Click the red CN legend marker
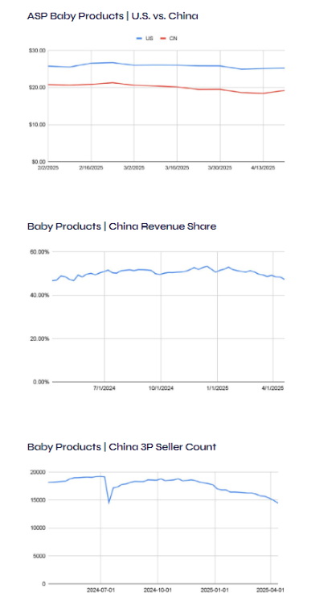The height and width of the screenshot is (605, 311). [163, 39]
